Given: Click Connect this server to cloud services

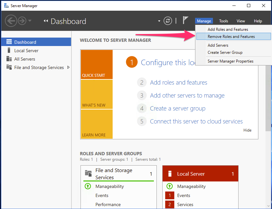Looking at the screenshot, I should click(196, 122).
